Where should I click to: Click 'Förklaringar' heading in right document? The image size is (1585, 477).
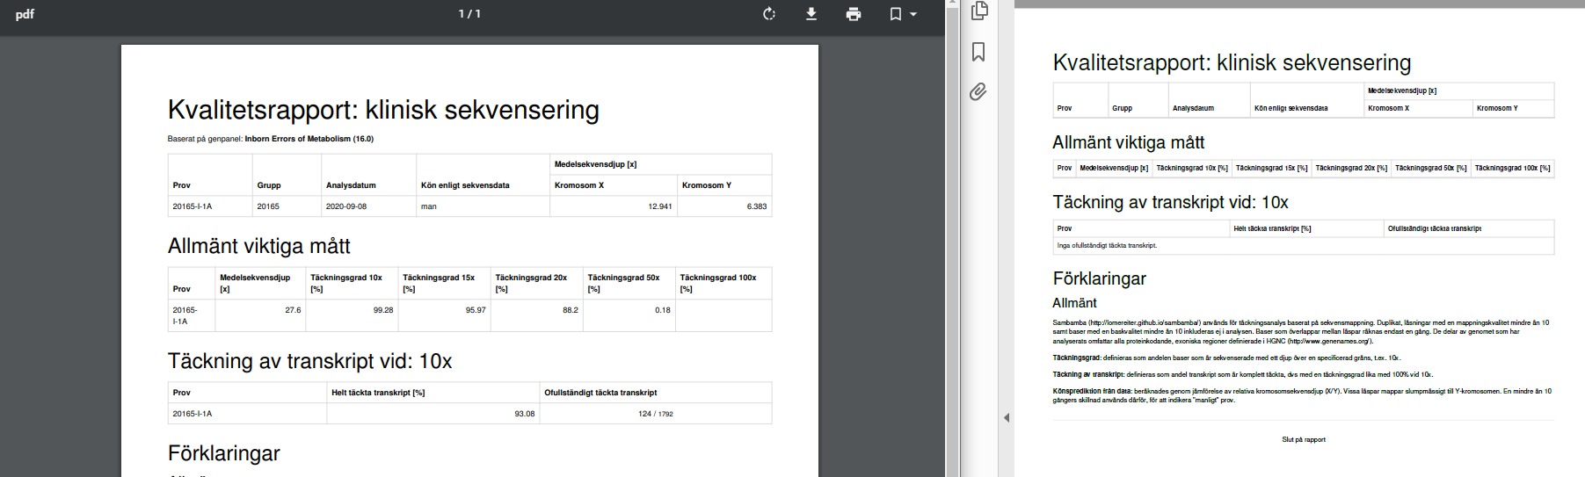(x=1100, y=278)
